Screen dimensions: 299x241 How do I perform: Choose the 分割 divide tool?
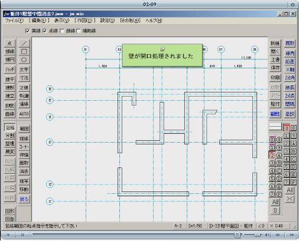(9, 136)
